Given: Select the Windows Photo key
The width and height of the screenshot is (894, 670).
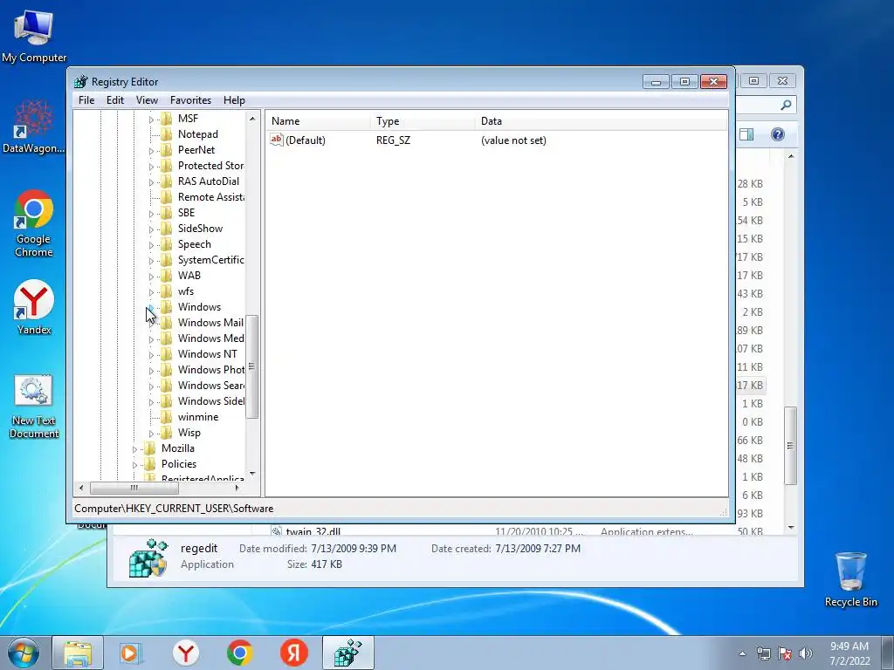Looking at the screenshot, I should click(210, 370).
